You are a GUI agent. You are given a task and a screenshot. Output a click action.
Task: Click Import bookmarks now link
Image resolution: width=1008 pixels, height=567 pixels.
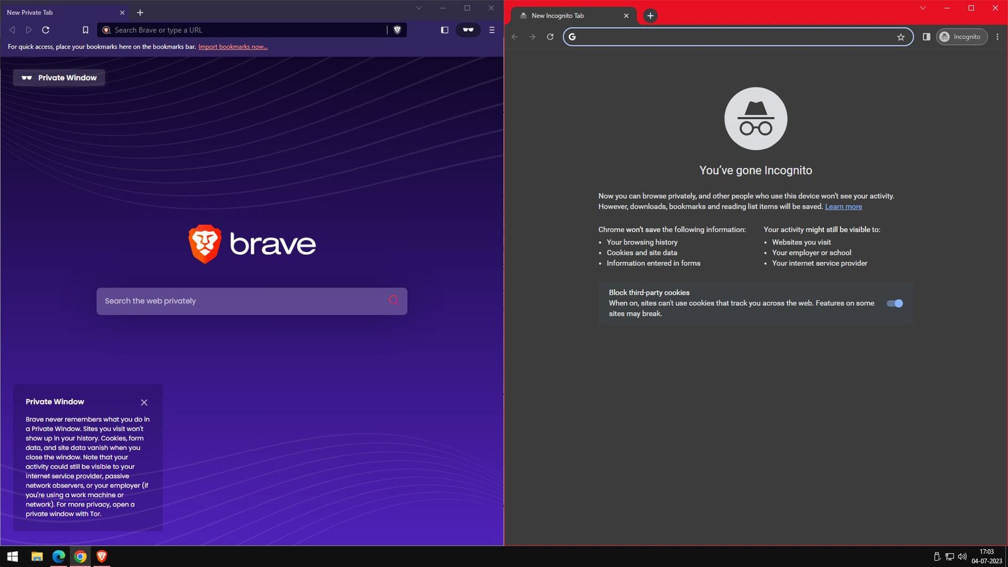click(233, 47)
